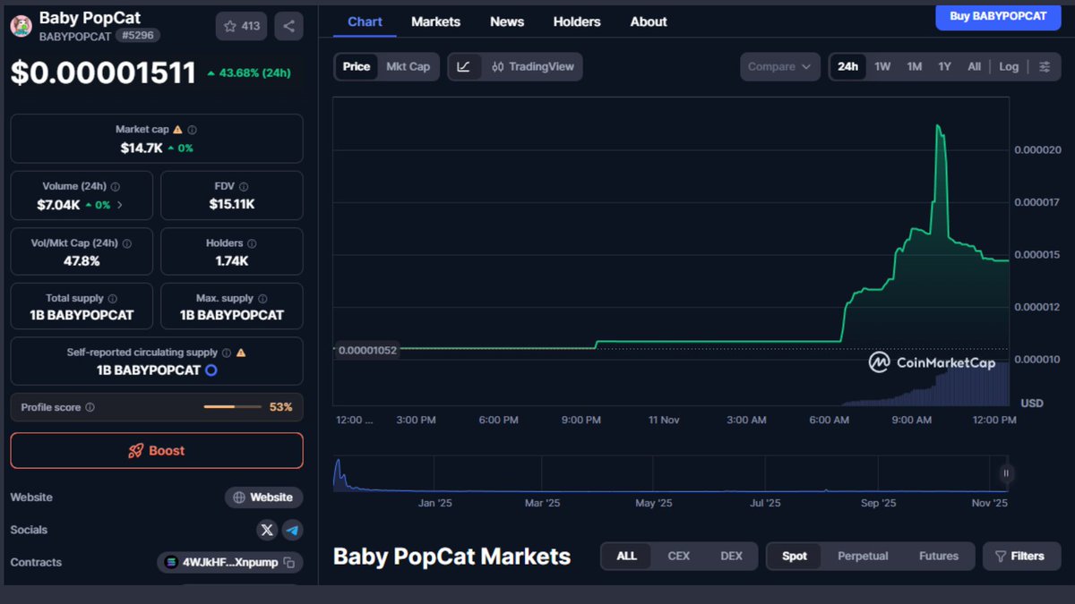Select the All time range
The width and height of the screenshot is (1075, 604).
pos(974,67)
